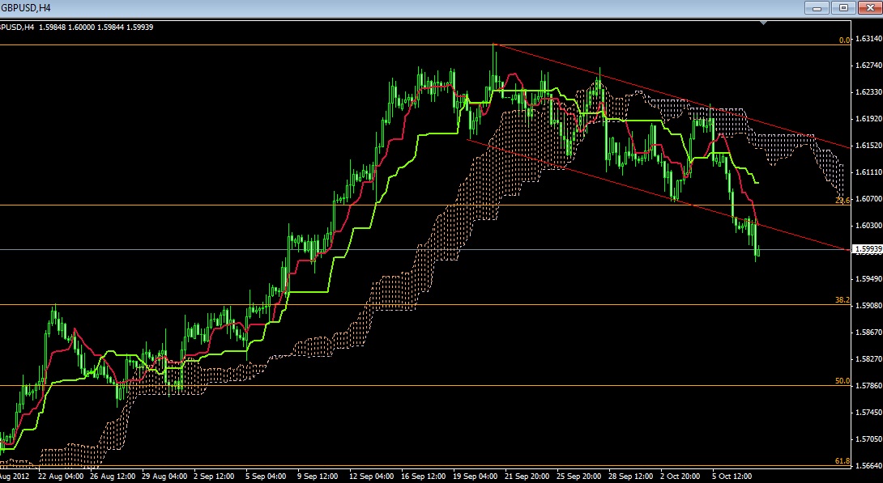Viewport: 883px width, 483px height.
Task: Click the 5 Oct 12:00 time label
Action: (x=732, y=477)
